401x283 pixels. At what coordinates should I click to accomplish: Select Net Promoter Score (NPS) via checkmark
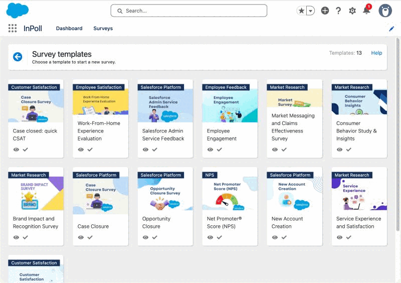(220, 237)
